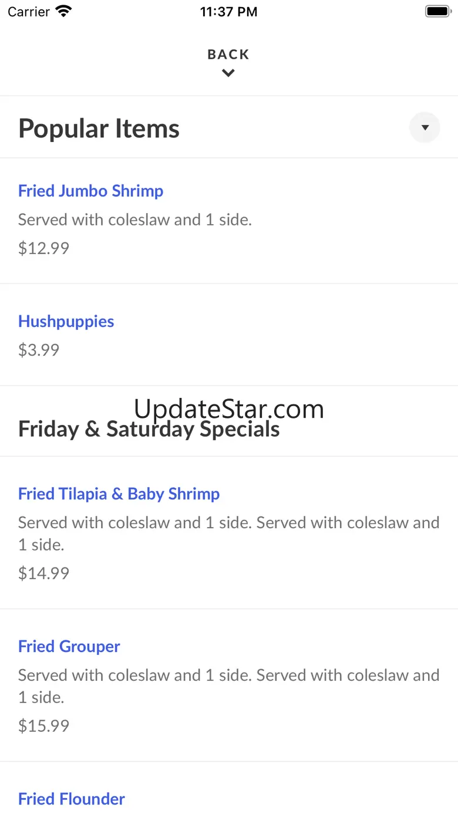Select the Hushpuppies menu item

click(66, 321)
